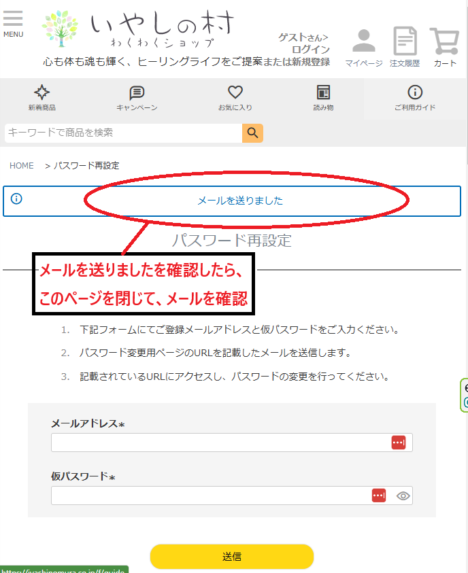Open the 読み物 navigation tab

pos(323,99)
